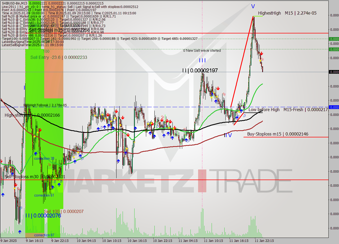This screenshot has width=339, height=244.
Task: Click the '9 Jan 2025' date axis label
Action: [9, 241]
